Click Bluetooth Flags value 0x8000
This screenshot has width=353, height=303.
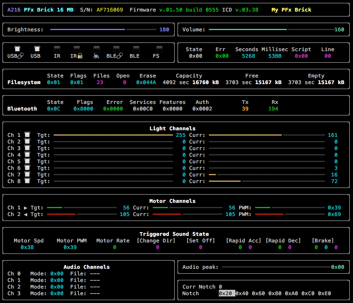pyautogui.click(x=83, y=109)
